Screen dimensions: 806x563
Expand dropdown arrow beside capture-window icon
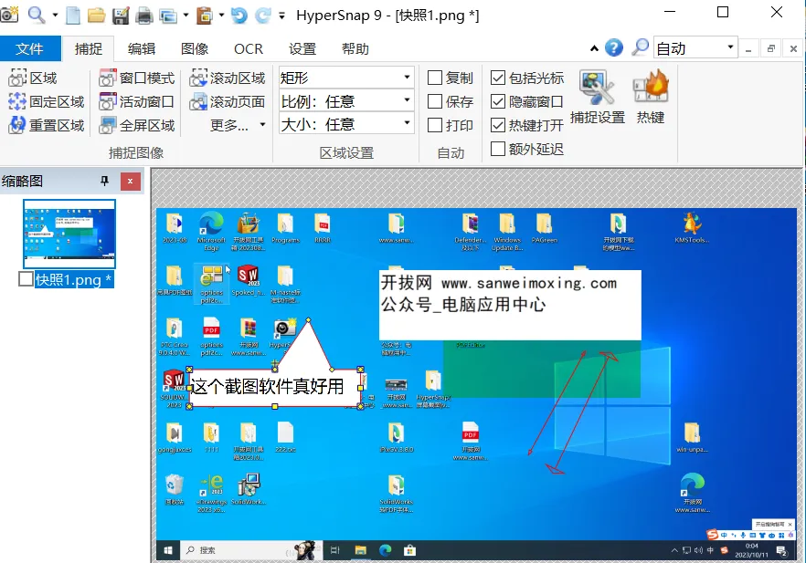click(x=186, y=15)
